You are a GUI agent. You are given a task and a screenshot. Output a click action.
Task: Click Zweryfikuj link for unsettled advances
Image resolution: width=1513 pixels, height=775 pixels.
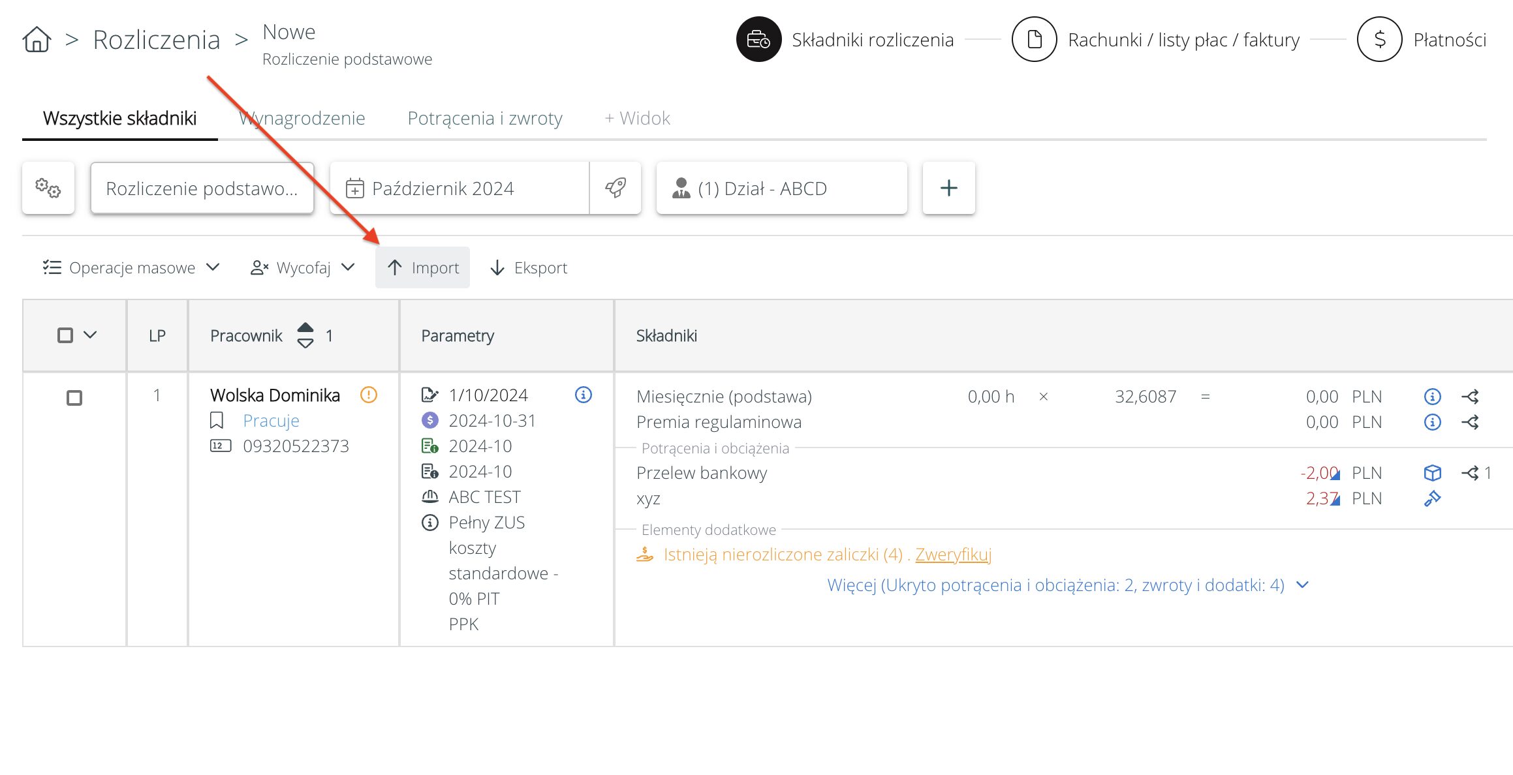tap(953, 555)
